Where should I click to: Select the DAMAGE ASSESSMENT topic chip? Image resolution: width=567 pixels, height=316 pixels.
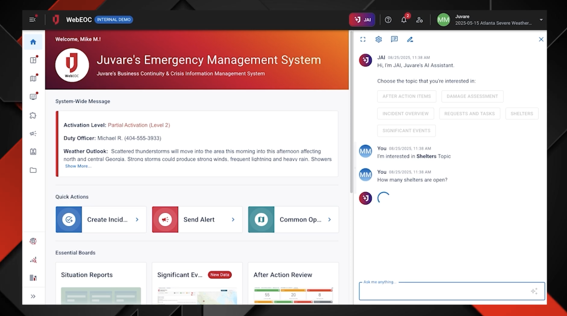click(472, 96)
